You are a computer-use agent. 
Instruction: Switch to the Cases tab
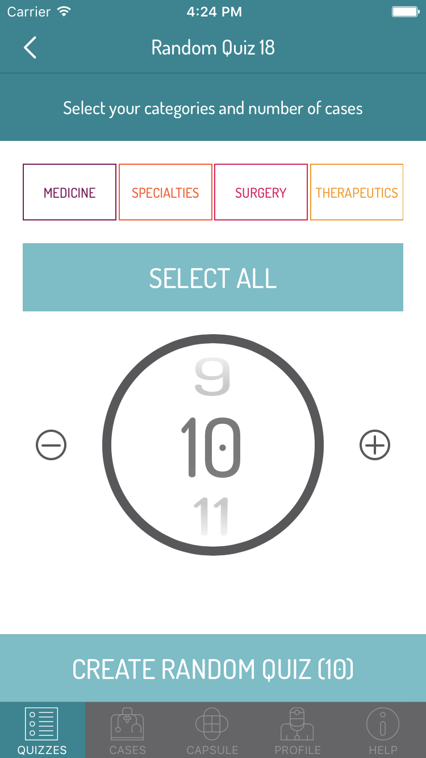127,730
